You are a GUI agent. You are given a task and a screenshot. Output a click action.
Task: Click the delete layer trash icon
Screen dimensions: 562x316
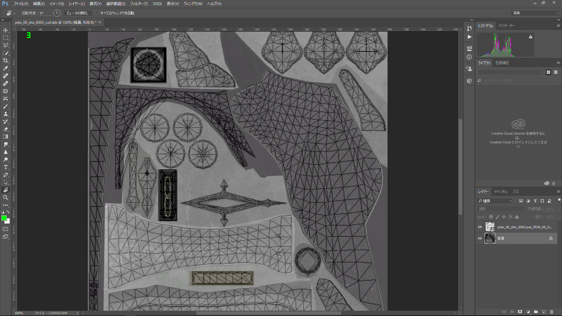pos(551,312)
